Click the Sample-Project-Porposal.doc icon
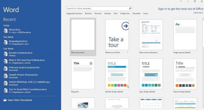The height and width of the screenshot is (110, 204). [5, 76]
